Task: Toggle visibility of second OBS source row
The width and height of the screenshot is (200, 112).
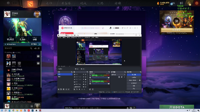Action: click(84, 77)
